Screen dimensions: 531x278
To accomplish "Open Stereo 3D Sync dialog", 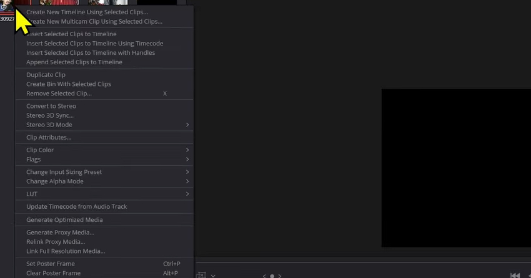I will point(50,116).
